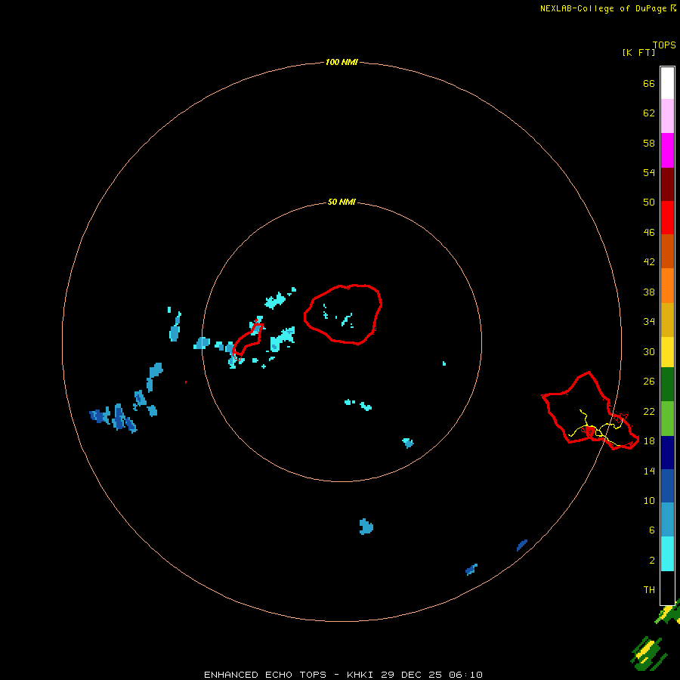Click the [K FT] units label
680x680 pixels.
pyautogui.click(x=638, y=52)
